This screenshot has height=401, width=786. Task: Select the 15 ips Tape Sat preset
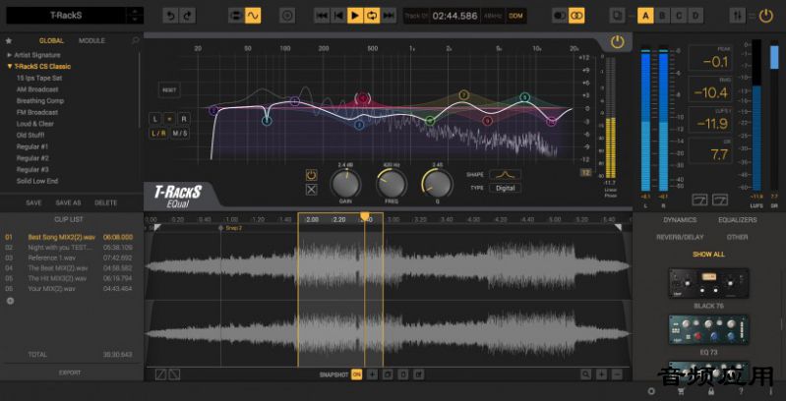click(x=39, y=78)
